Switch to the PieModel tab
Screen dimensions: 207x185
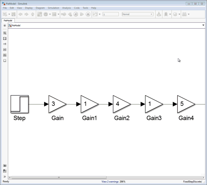8,20
